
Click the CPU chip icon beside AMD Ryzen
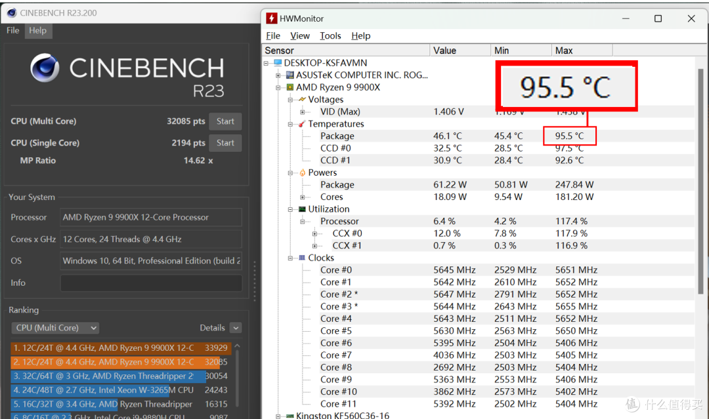[x=290, y=87]
